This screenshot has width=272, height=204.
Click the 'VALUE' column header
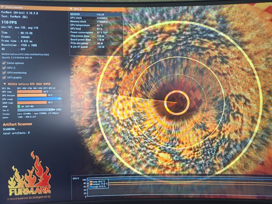[101, 15]
